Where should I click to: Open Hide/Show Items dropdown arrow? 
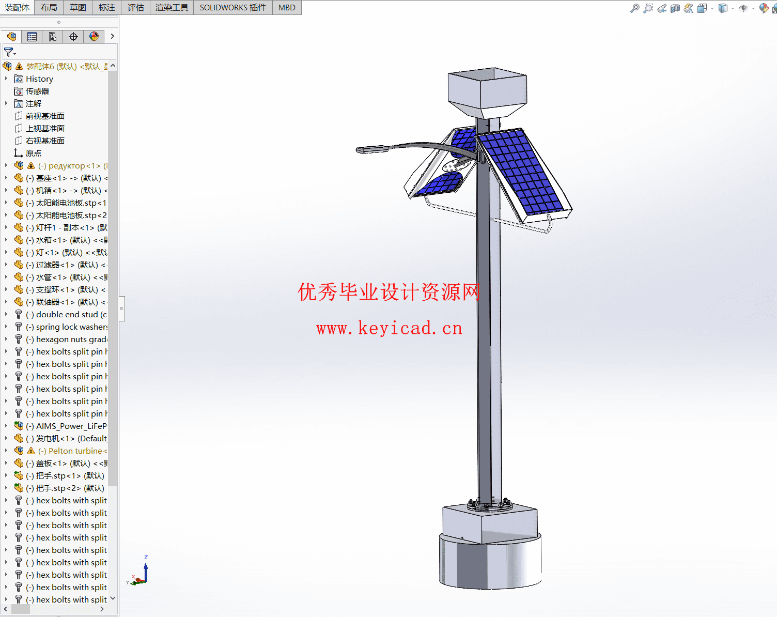click(753, 8)
